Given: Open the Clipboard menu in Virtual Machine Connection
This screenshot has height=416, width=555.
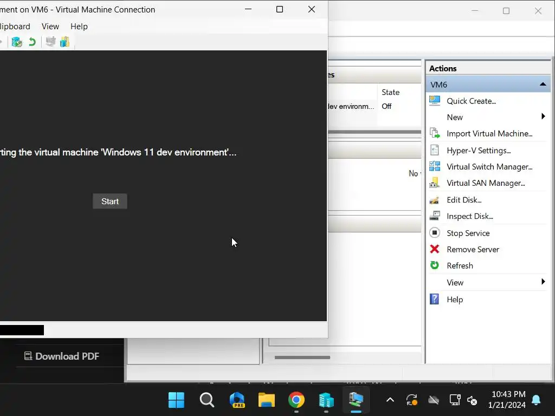Looking at the screenshot, I should pos(15,27).
